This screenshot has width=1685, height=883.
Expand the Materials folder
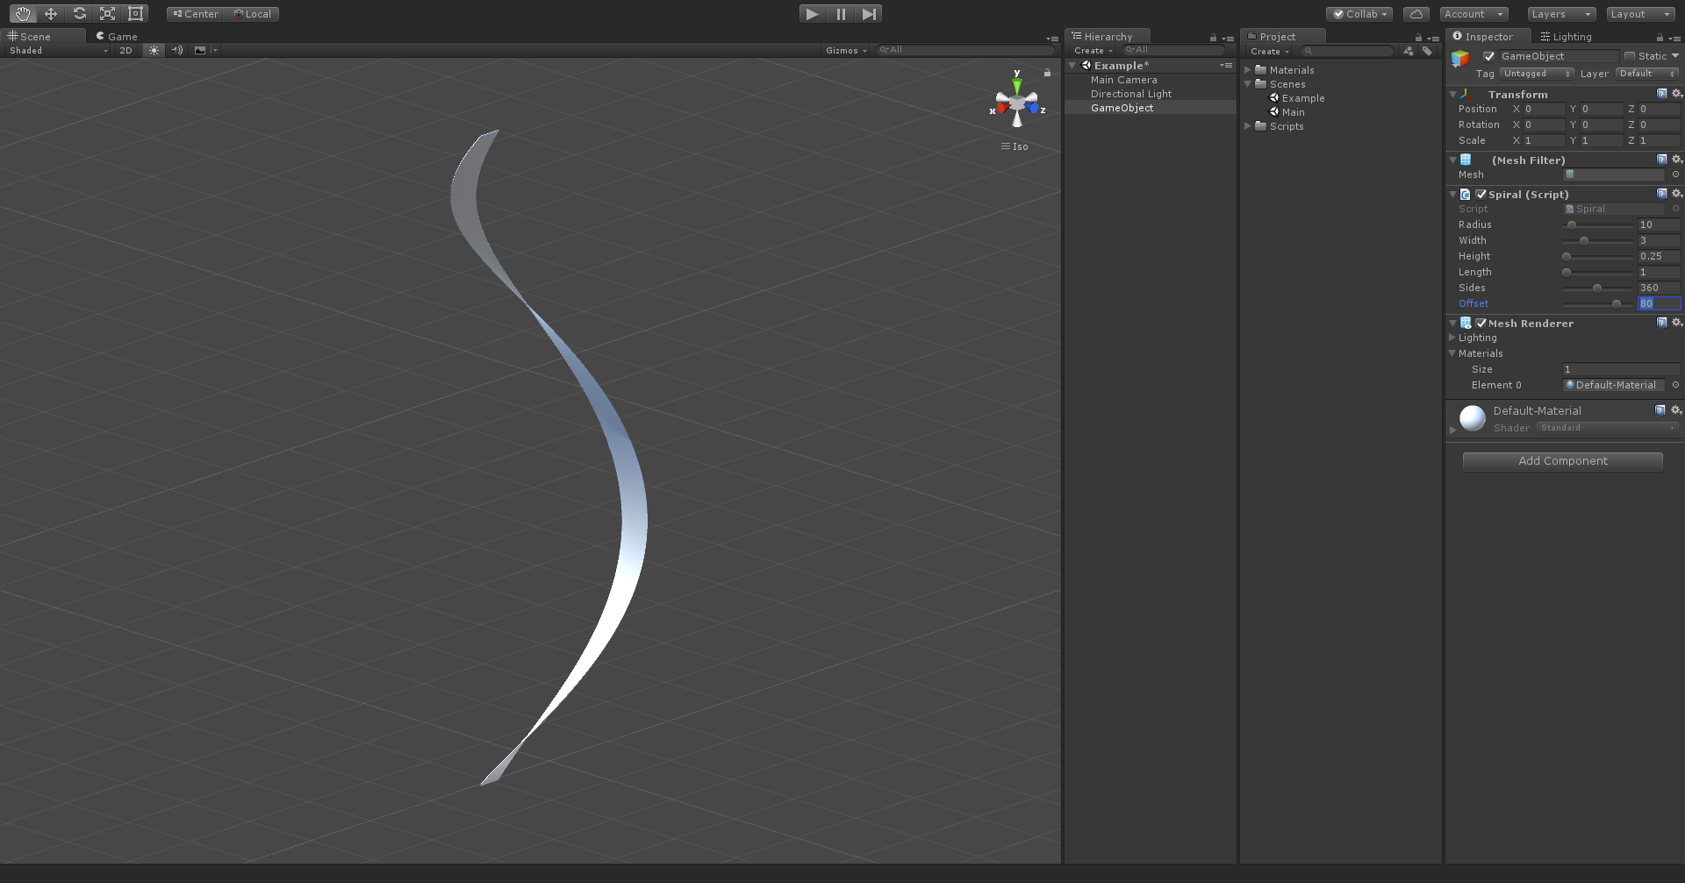1247,70
